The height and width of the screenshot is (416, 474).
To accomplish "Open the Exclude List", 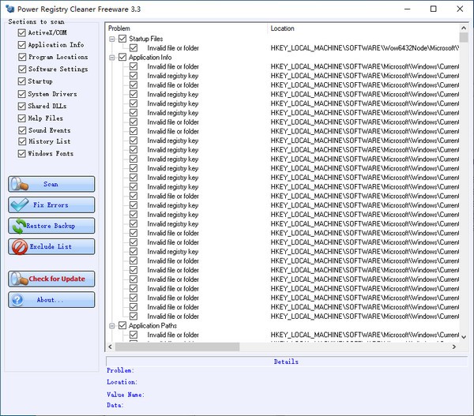I will pos(51,247).
